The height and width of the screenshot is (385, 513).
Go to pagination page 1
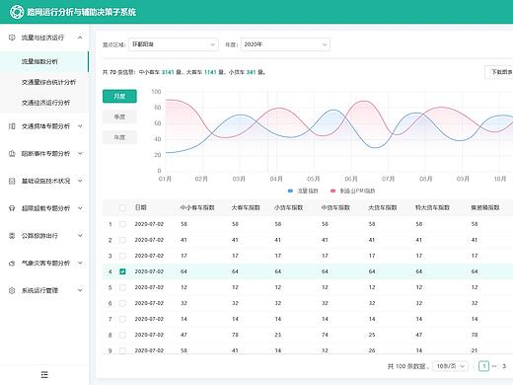click(483, 366)
